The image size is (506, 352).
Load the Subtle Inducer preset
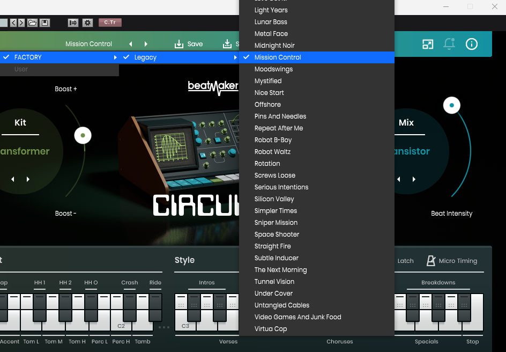[317, 258]
